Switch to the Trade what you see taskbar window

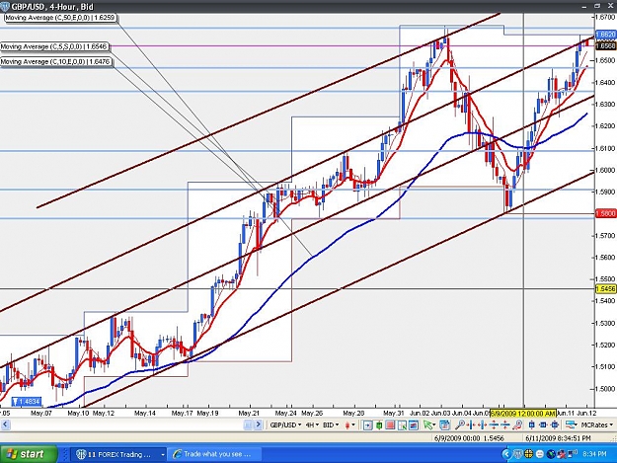click(x=214, y=455)
